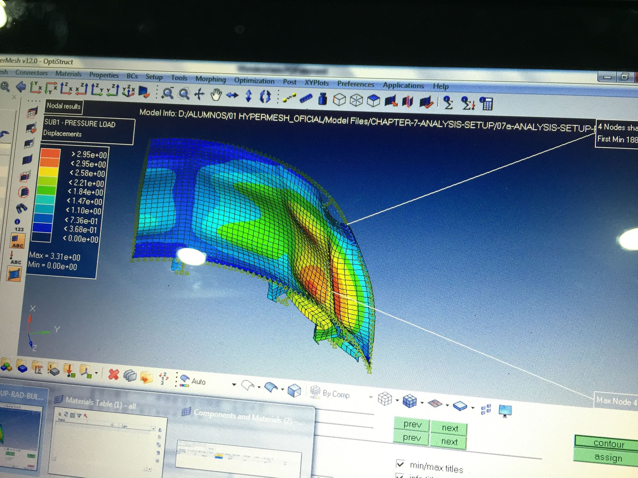Image resolution: width=638 pixels, height=478 pixels.
Task: Click the previous view blue arrow icon
Action: pyautogui.click(x=21, y=87)
